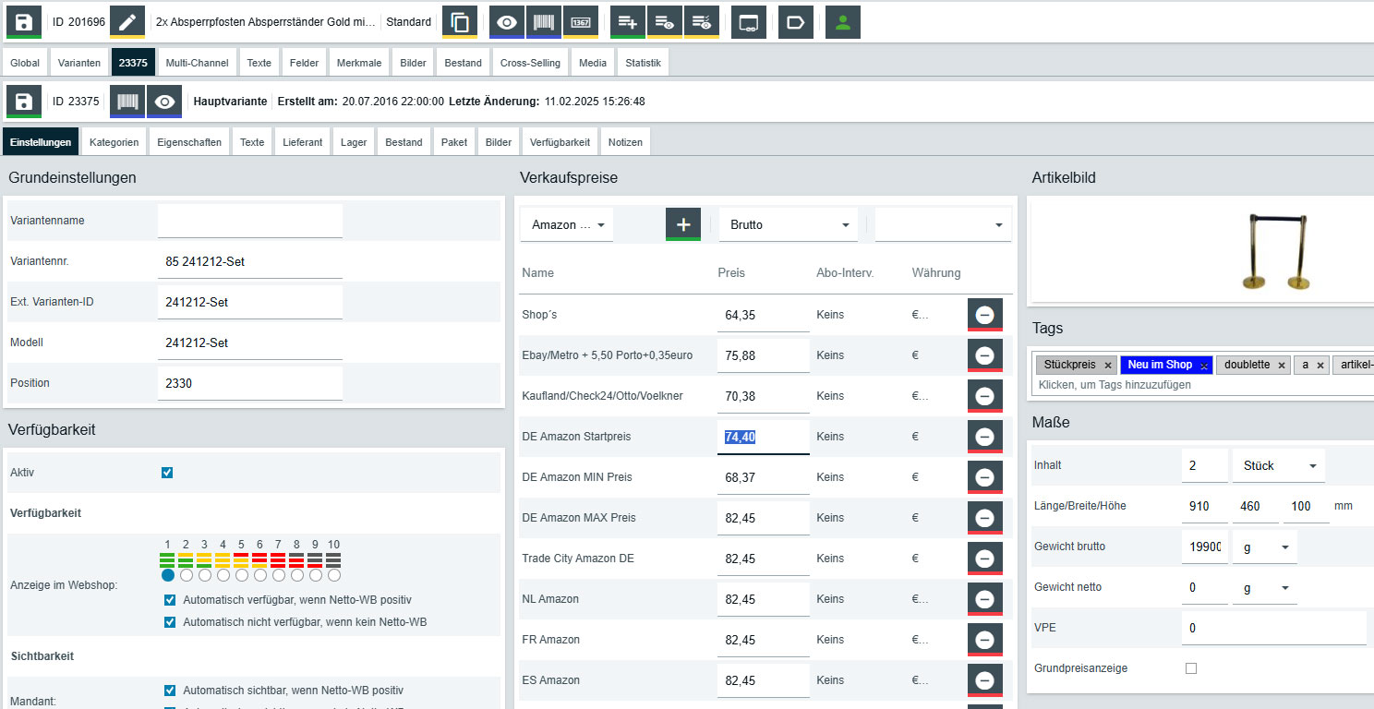
Task: Open the Brutto price type dropdown
Action: coord(788,224)
